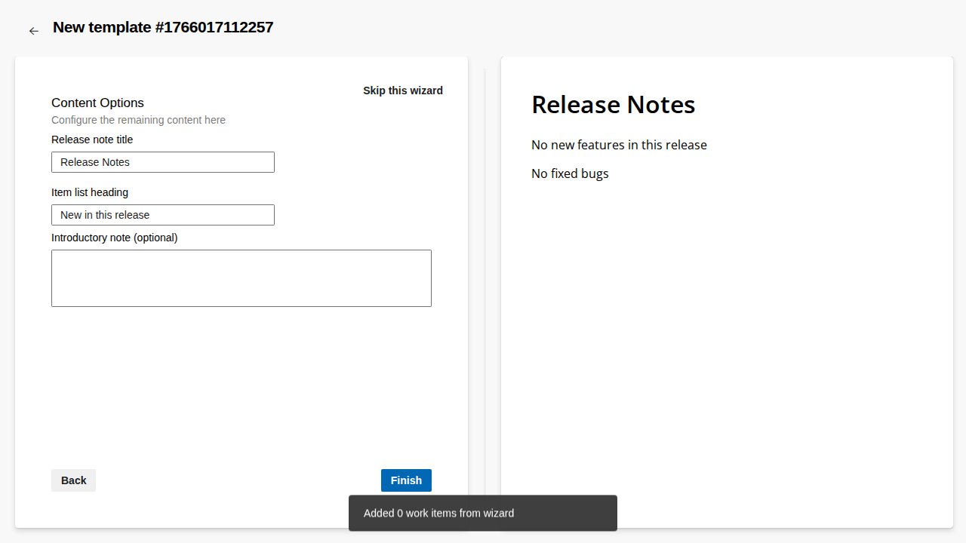Dismiss the 'Added 0 work items' toast
966x543 pixels.
pyautogui.click(x=482, y=513)
